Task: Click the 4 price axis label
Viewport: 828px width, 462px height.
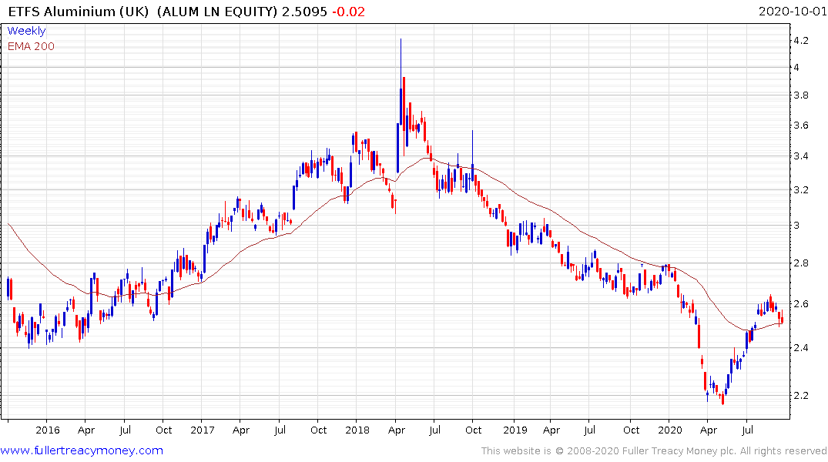Action: pyautogui.click(x=796, y=67)
